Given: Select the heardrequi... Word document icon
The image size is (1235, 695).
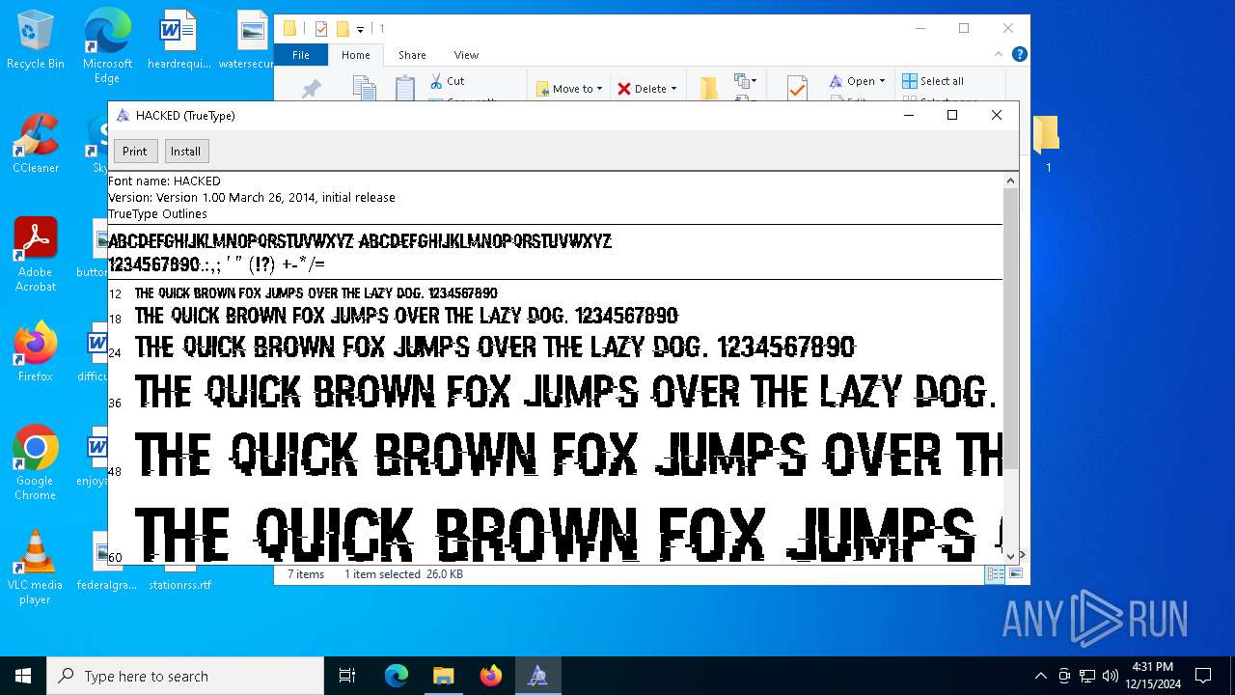Looking at the screenshot, I should [178, 40].
